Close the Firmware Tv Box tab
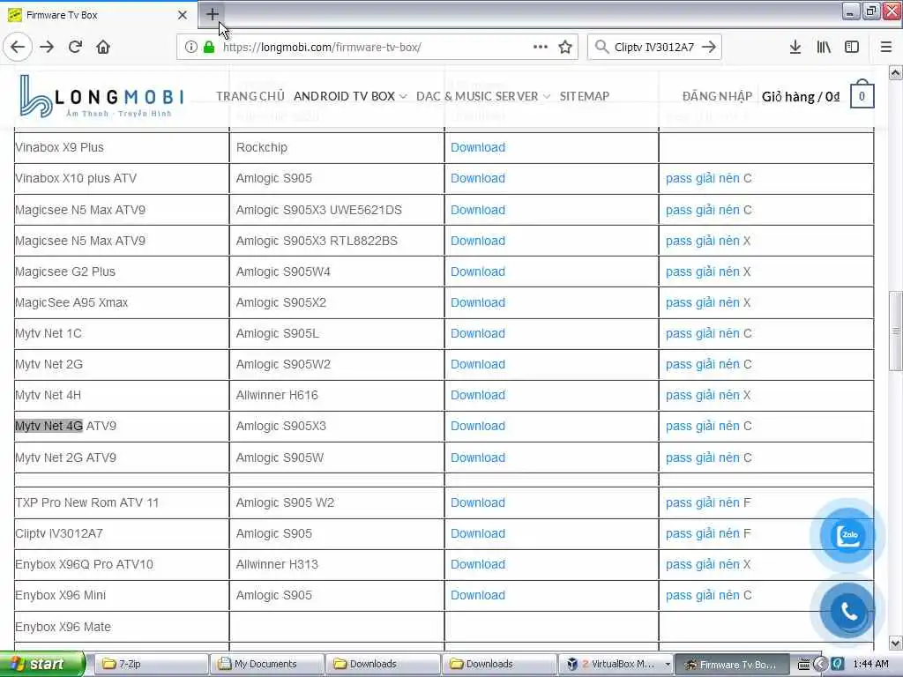Image resolution: width=903 pixels, height=677 pixels. click(x=183, y=15)
